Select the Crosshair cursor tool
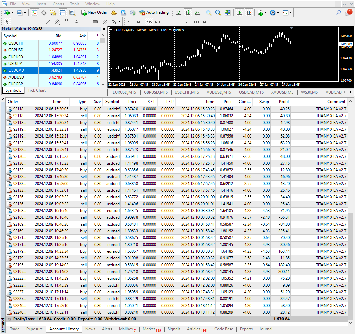The image size is (355, 335). [17, 22]
